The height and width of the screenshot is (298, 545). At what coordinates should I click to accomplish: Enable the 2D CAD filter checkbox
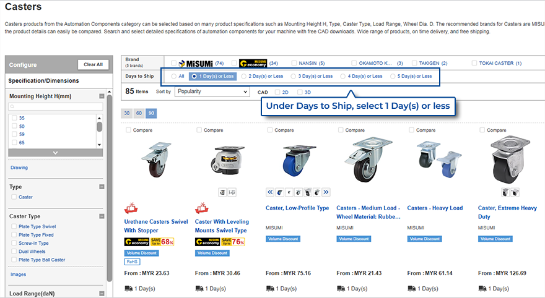[x=277, y=92]
